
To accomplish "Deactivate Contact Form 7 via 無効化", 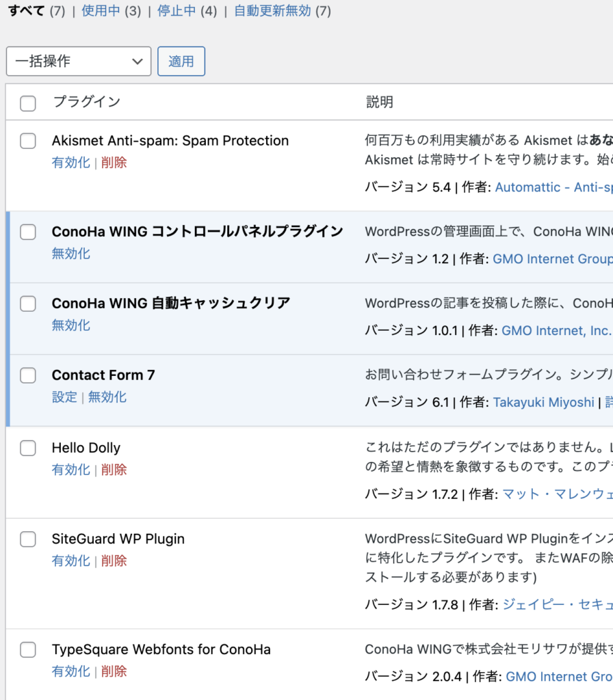I will click(107, 397).
